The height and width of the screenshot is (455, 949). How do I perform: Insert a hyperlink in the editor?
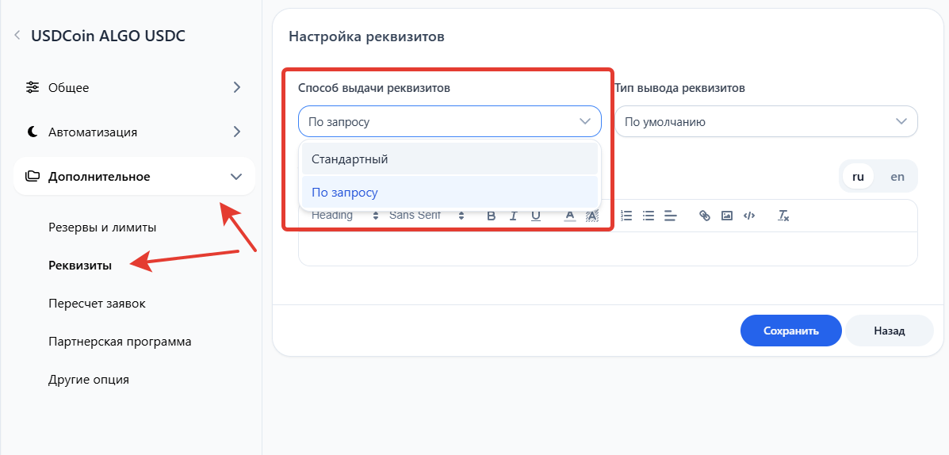click(x=704, y=216)
